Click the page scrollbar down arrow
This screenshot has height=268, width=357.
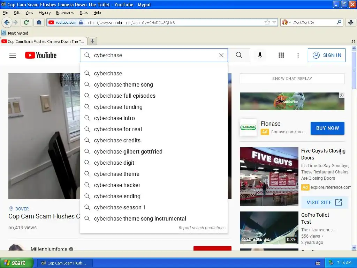point(354,248)
